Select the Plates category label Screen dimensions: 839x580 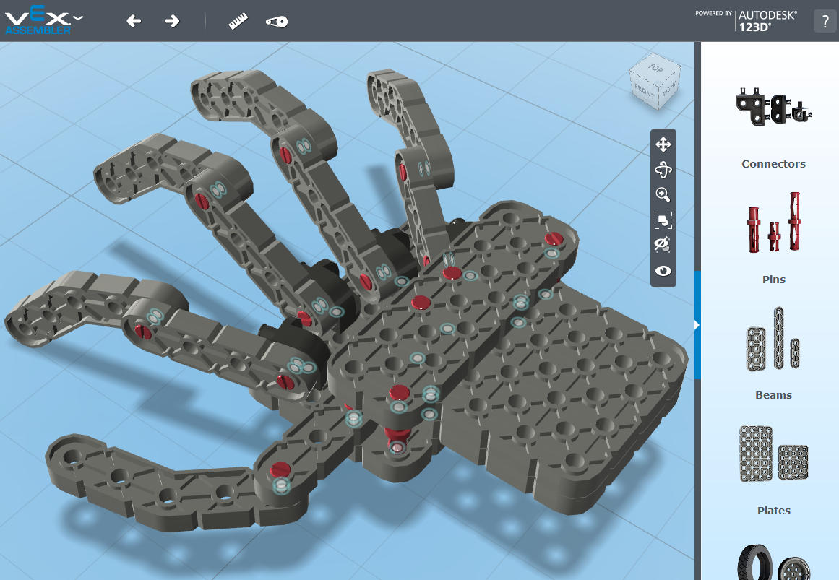click(773, 511)
